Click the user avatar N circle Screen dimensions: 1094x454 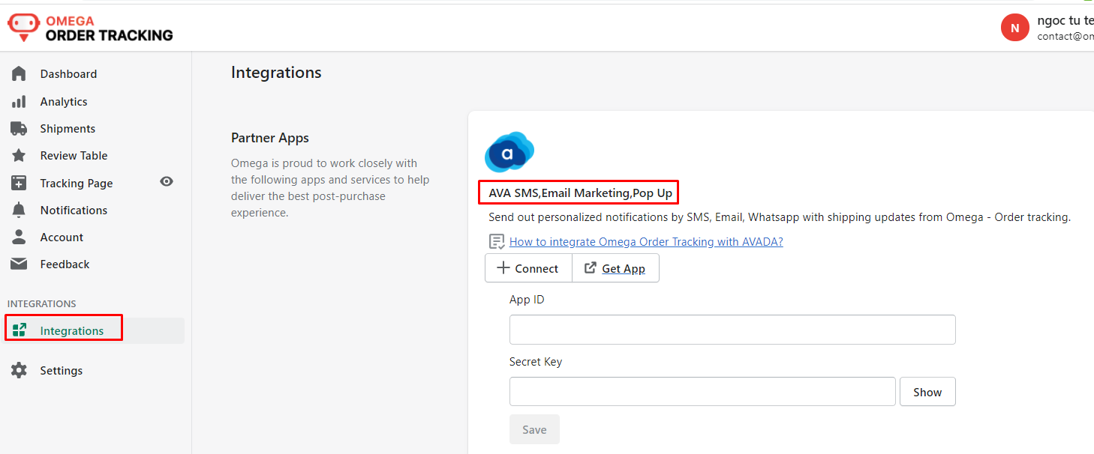1015,28
